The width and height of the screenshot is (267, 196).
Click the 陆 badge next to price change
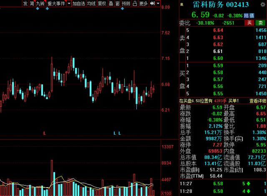(246, 16)
